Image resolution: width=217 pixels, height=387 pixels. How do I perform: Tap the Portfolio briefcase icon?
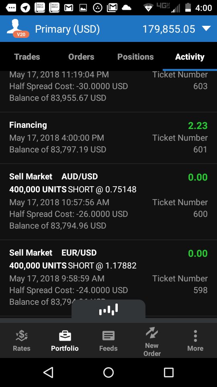click(x=65, y=336)
